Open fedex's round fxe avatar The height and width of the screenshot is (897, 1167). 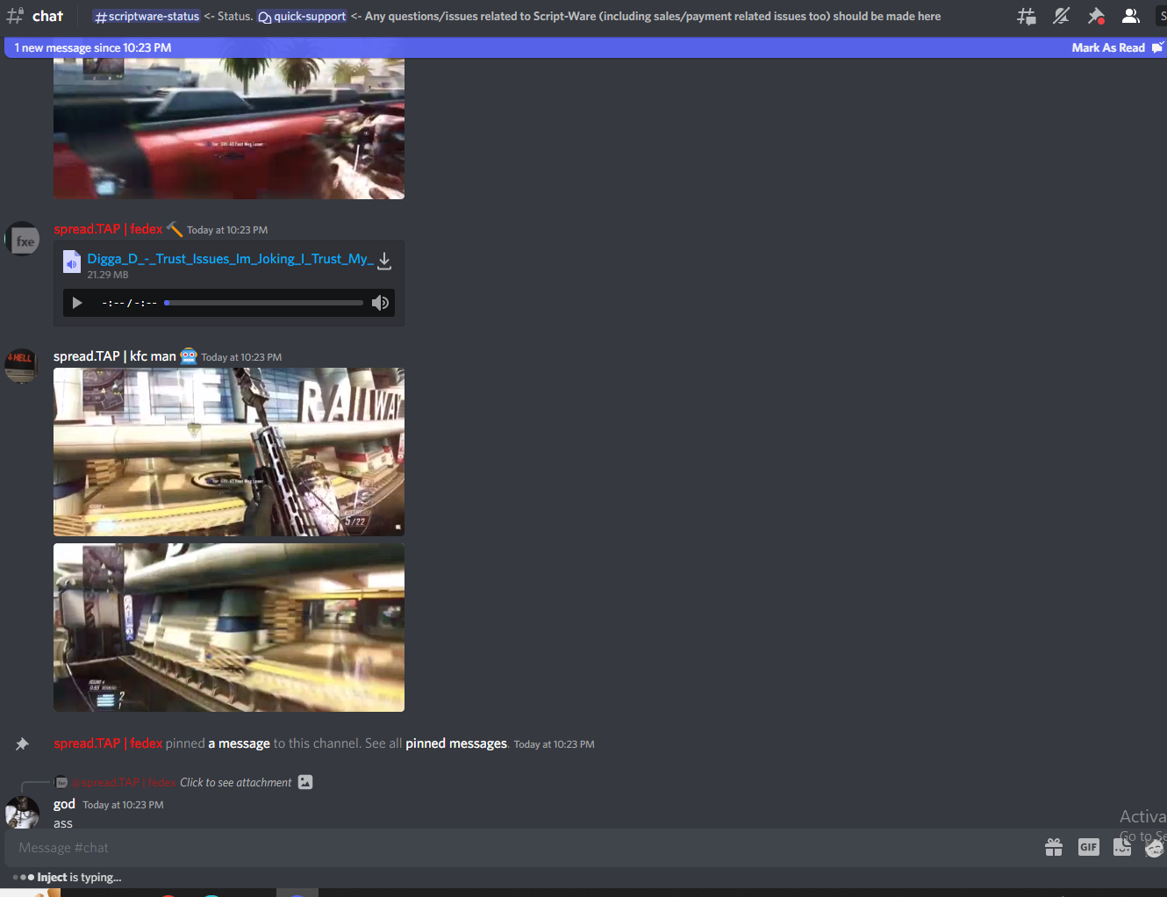[23, 240]
